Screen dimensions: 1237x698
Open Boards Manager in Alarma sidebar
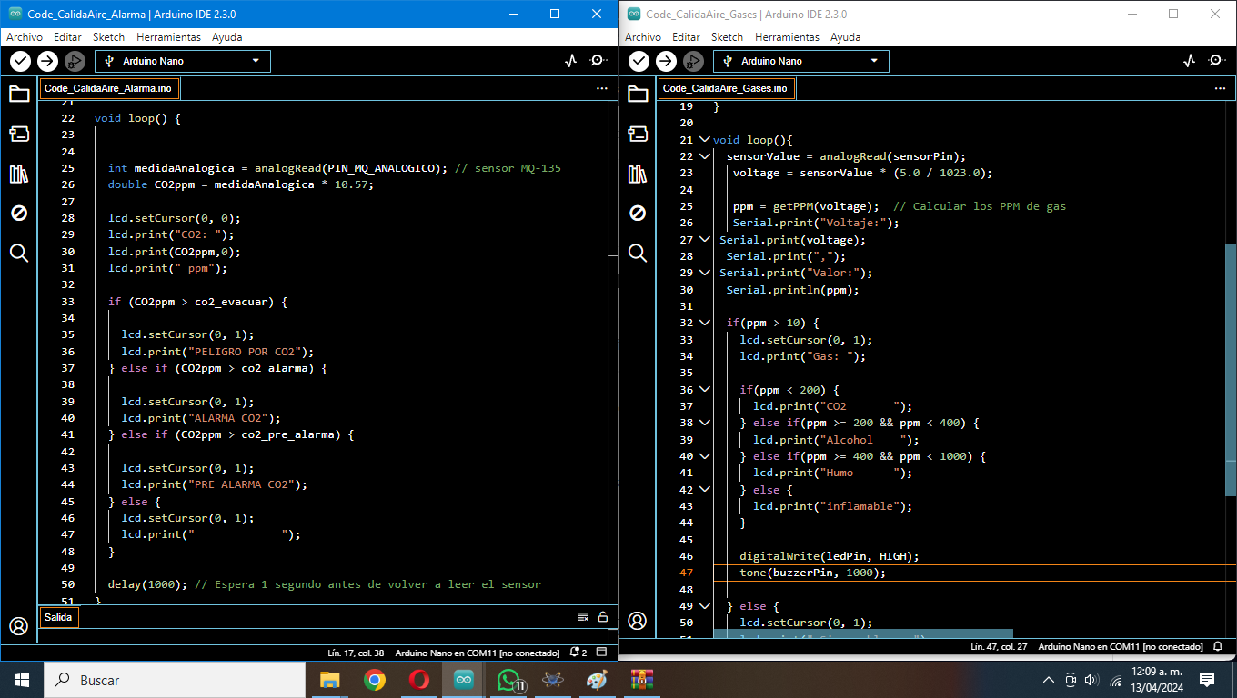tap(19, 134)
